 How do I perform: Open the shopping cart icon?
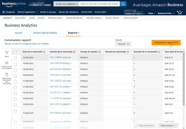(x=179, y=12)
